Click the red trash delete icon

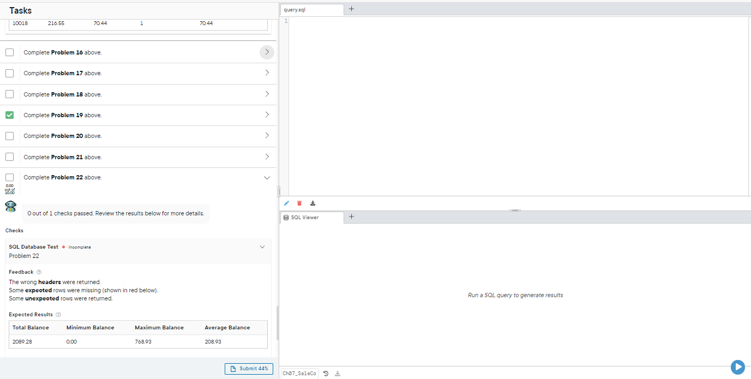[x=299, y=203]
